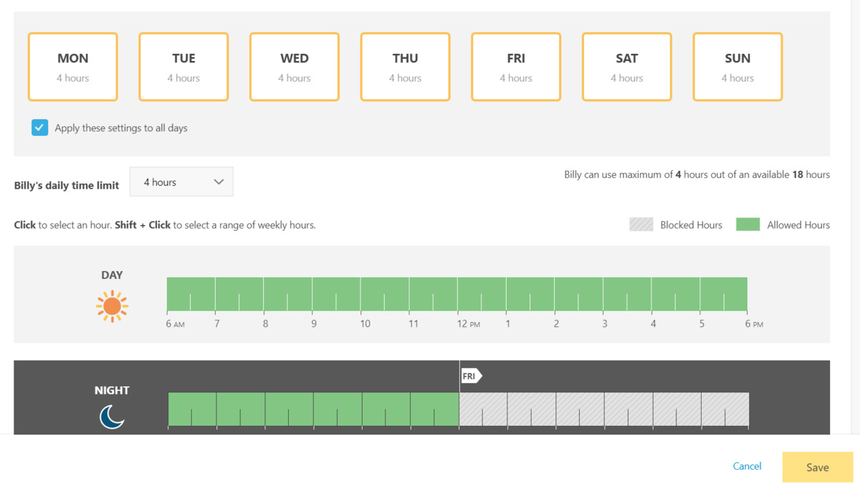The width and height of the screenshot is (860, 484).
Task: Click the sun DAY icon
Action: pyautogui.click(x=112, y=306)
